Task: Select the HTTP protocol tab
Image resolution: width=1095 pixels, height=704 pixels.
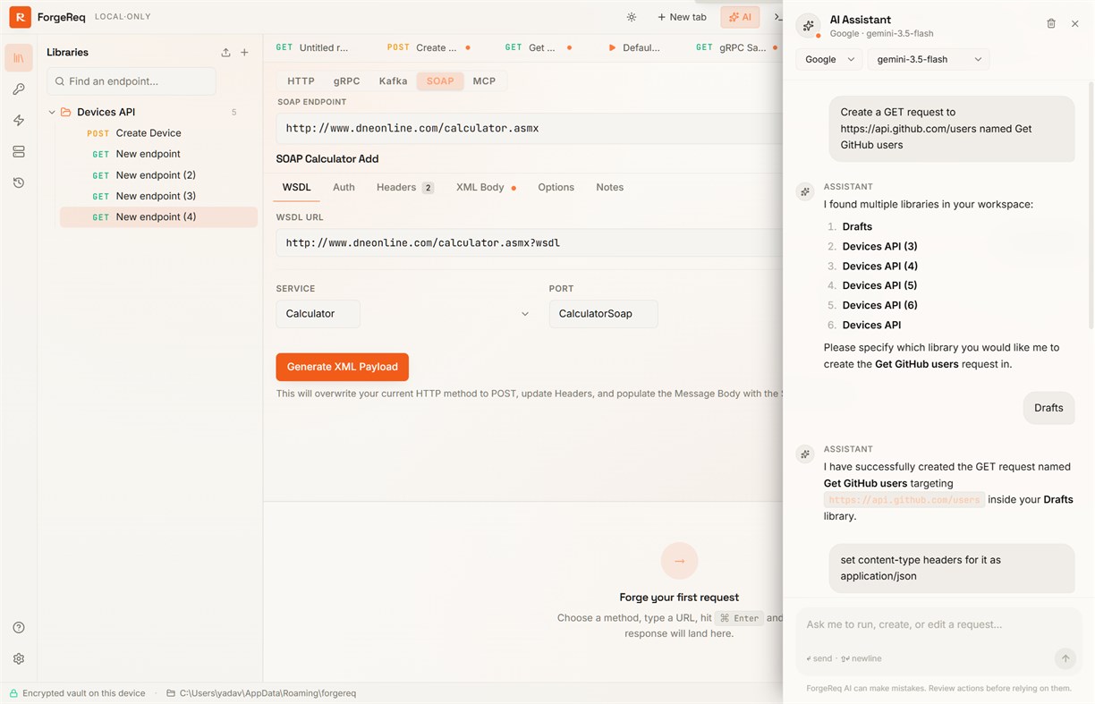Action: pyautogui.click(x=301, y=81)
